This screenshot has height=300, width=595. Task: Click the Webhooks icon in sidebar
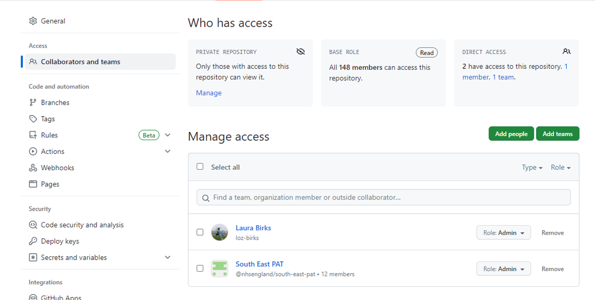pos(33,167)
